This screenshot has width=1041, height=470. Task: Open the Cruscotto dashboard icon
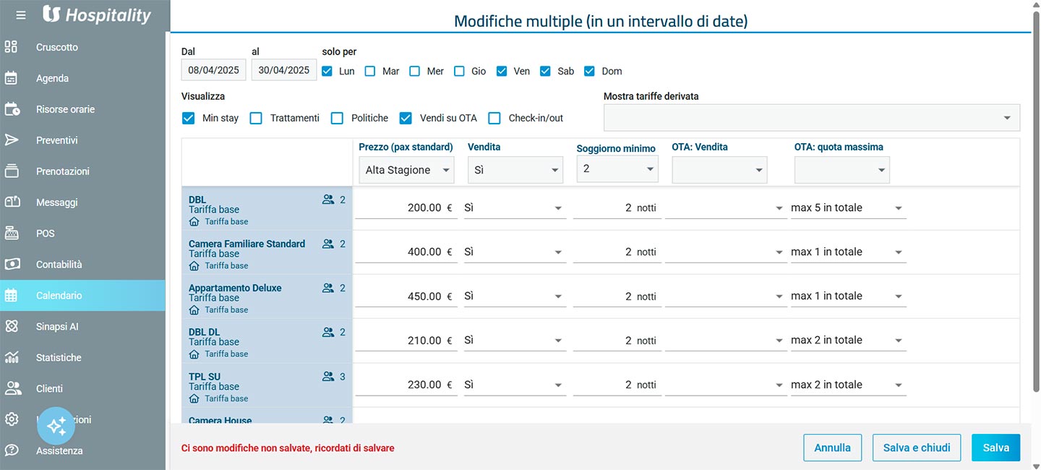point(12,47)
